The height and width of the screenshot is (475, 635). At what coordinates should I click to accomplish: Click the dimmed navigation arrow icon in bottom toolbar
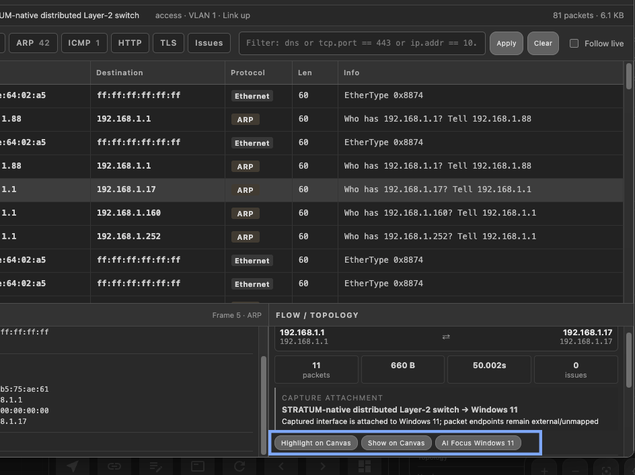73,466
